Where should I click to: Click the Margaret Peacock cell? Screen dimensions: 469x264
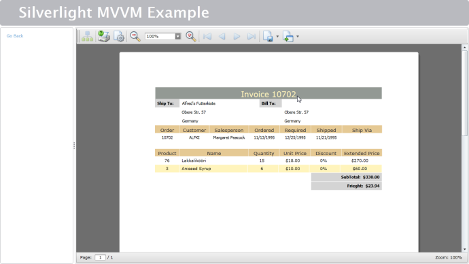point(229,137)
